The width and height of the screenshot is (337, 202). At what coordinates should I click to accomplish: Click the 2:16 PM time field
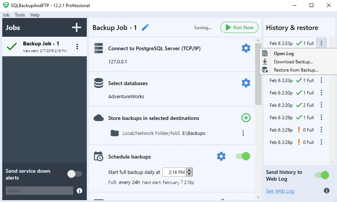174,172
